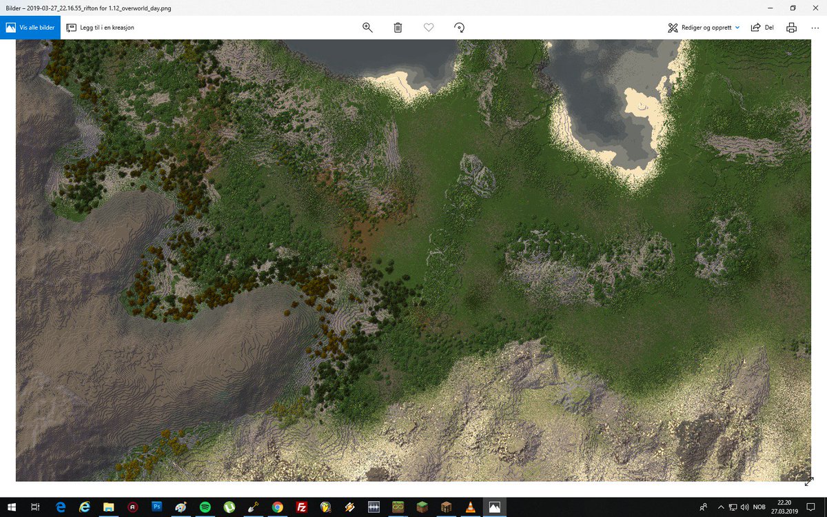Delete the picture with the trash icon
Screen dimensions: 827x517
pyautogui.click(x=398, y=28)
